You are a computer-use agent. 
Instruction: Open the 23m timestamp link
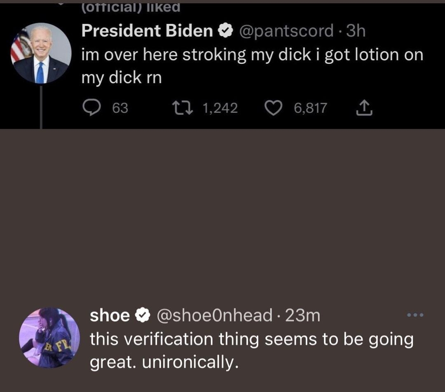(x=303, y=315)
